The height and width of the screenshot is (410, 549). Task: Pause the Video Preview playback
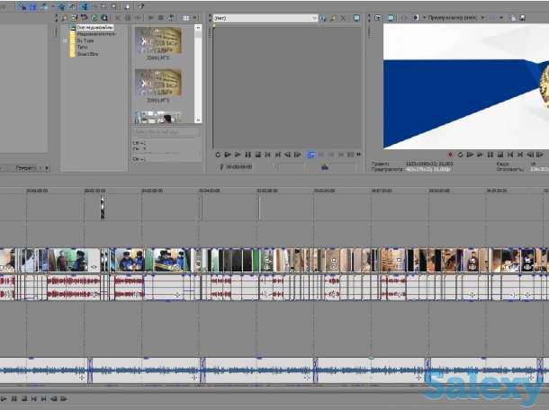490,155
